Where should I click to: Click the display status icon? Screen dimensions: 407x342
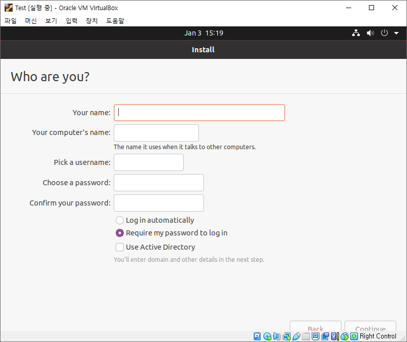pyautogui.click(x=315, y=336)
